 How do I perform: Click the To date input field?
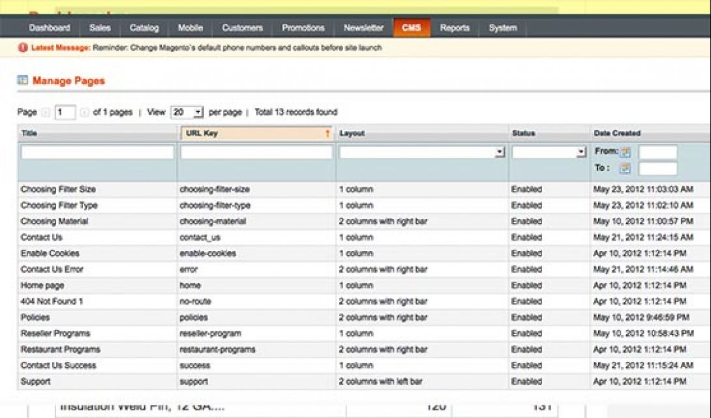(658, 169)
